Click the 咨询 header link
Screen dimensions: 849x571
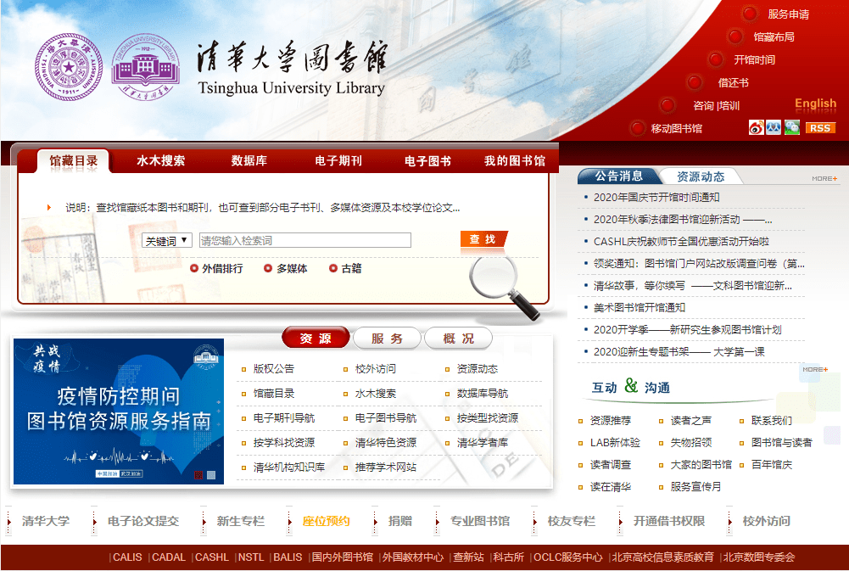703,106
